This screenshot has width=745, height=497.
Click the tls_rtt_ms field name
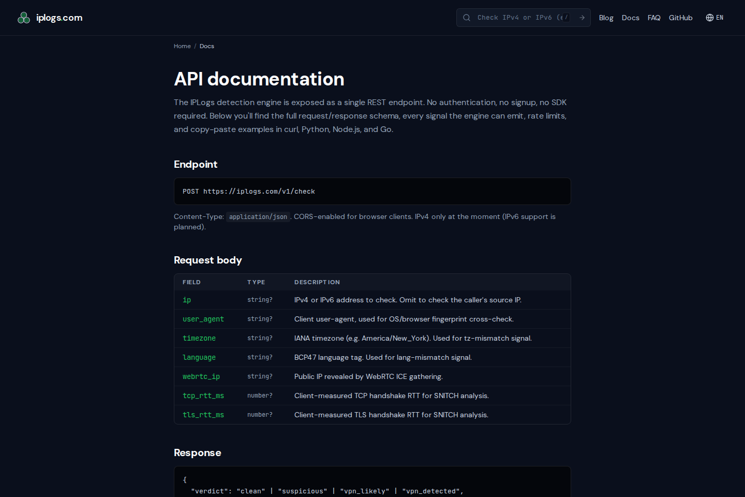pos(203,415)
